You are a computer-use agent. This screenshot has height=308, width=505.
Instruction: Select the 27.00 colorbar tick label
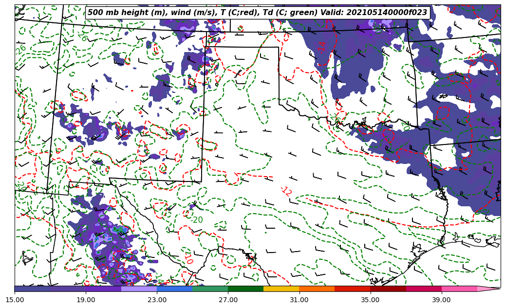click(228, 300)
